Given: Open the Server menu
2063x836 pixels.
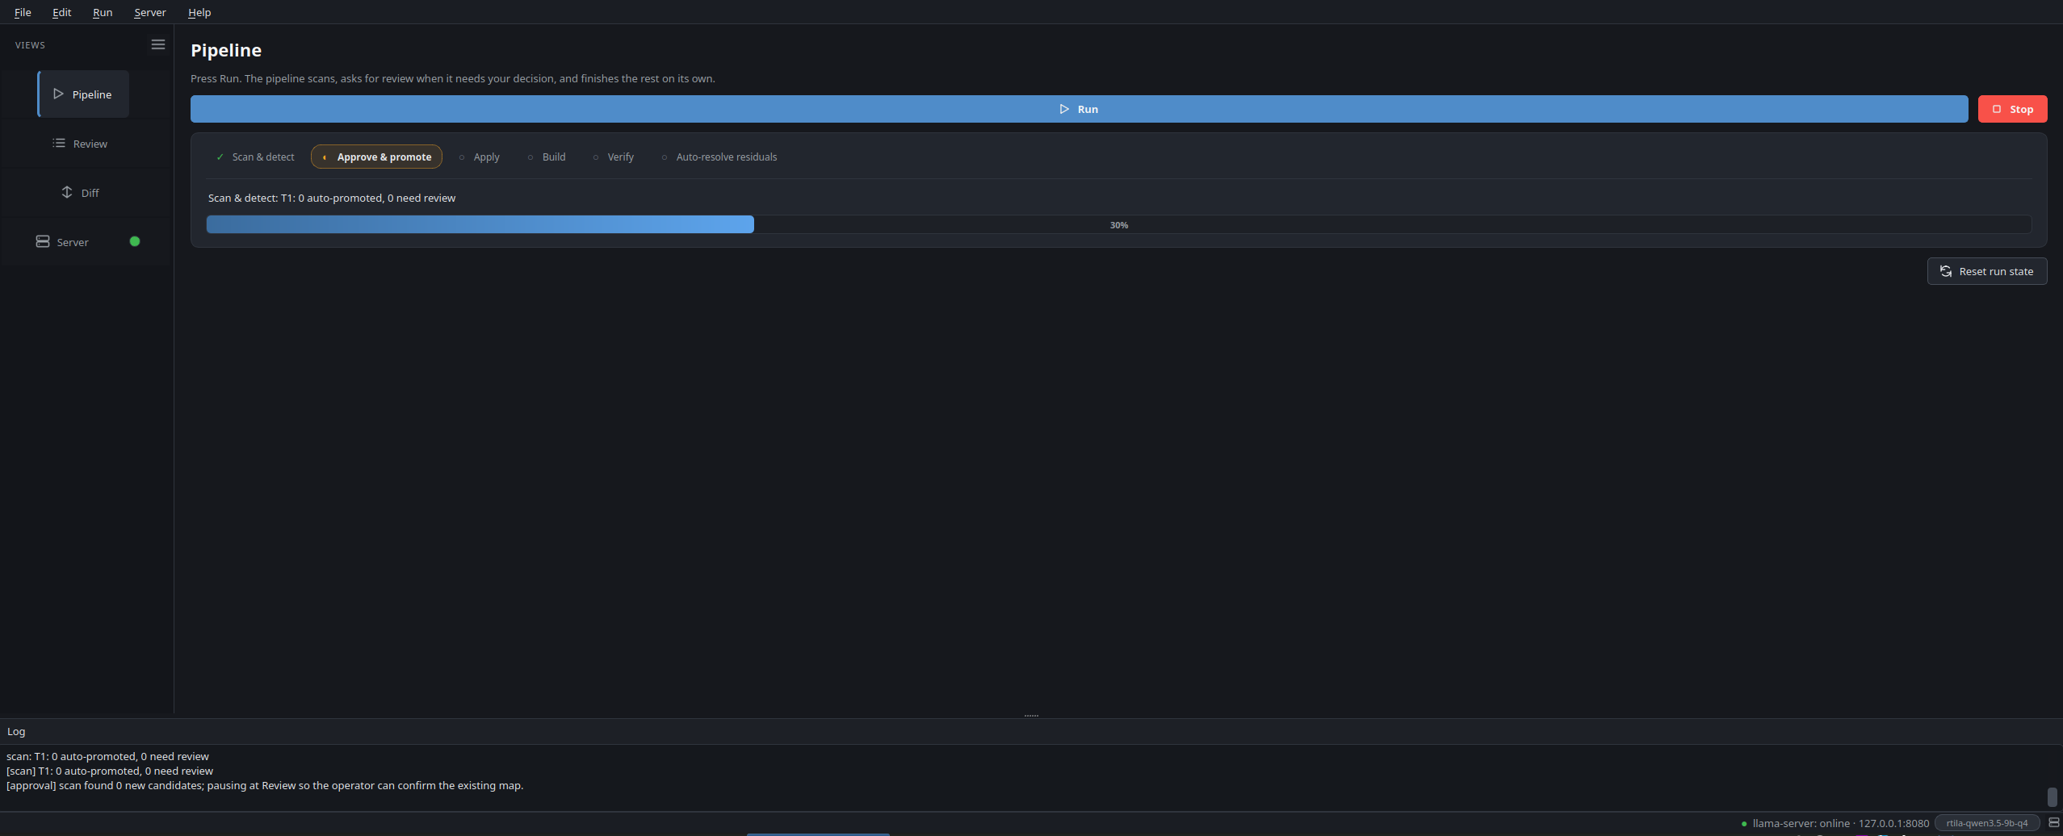Looking at the screenshot, I should point(149,12).
